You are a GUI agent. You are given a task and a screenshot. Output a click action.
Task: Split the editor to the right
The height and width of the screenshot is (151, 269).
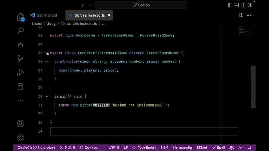tap(241, 15)
